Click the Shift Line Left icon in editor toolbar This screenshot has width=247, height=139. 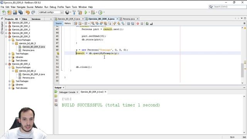pos(129,24)
